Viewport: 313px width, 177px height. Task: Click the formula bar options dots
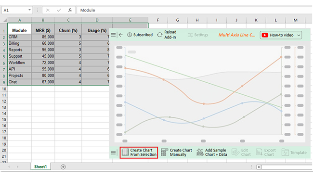click(38, 10)
